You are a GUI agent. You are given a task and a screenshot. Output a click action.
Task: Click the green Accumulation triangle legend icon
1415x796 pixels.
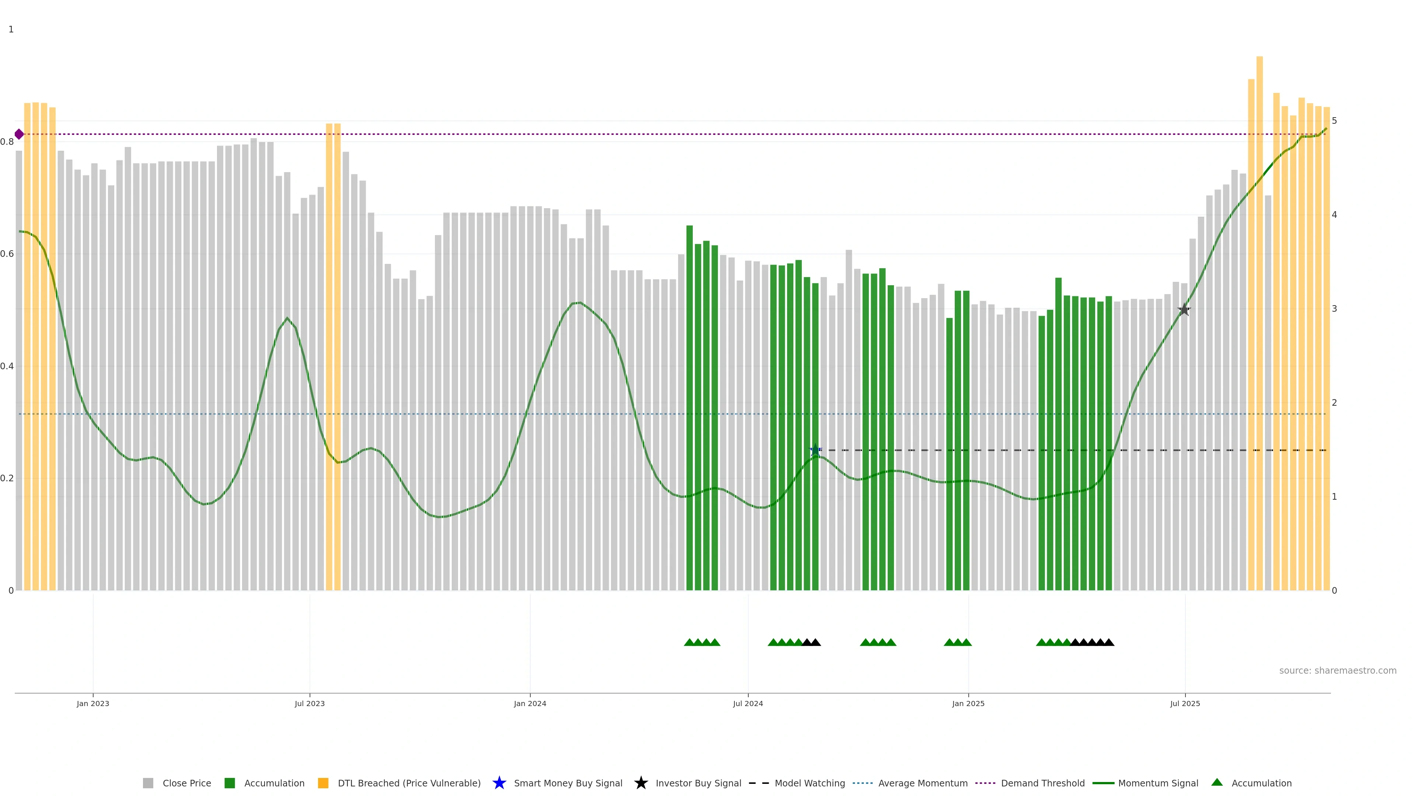click(1217, 782)
